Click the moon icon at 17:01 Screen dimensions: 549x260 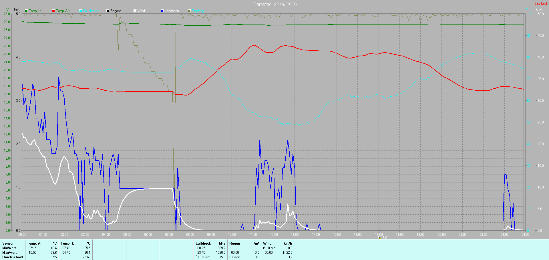(x=379, y=237)
